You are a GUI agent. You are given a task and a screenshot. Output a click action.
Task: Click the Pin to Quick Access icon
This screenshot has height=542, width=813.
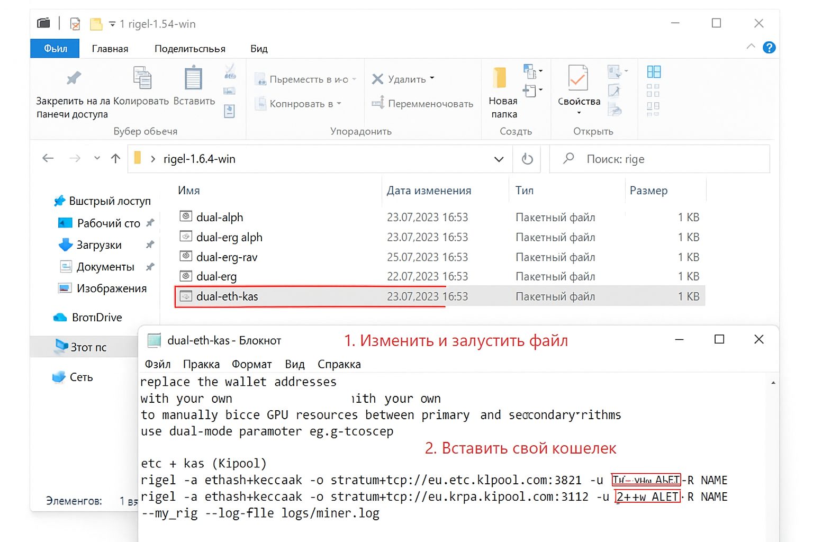pos(74,79)
